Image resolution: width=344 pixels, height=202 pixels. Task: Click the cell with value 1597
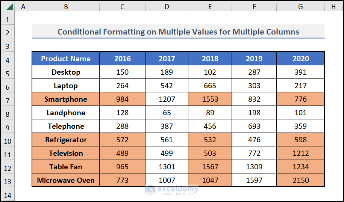[254, 180]
